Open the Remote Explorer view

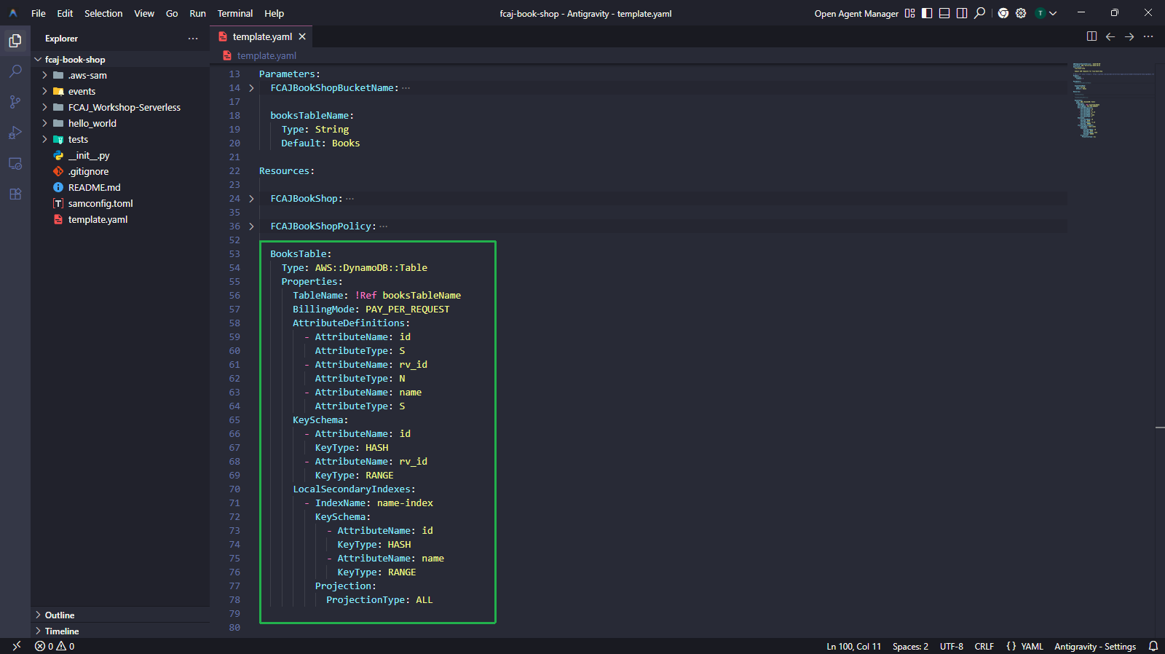pyautogui.click(x=15, y=163)
